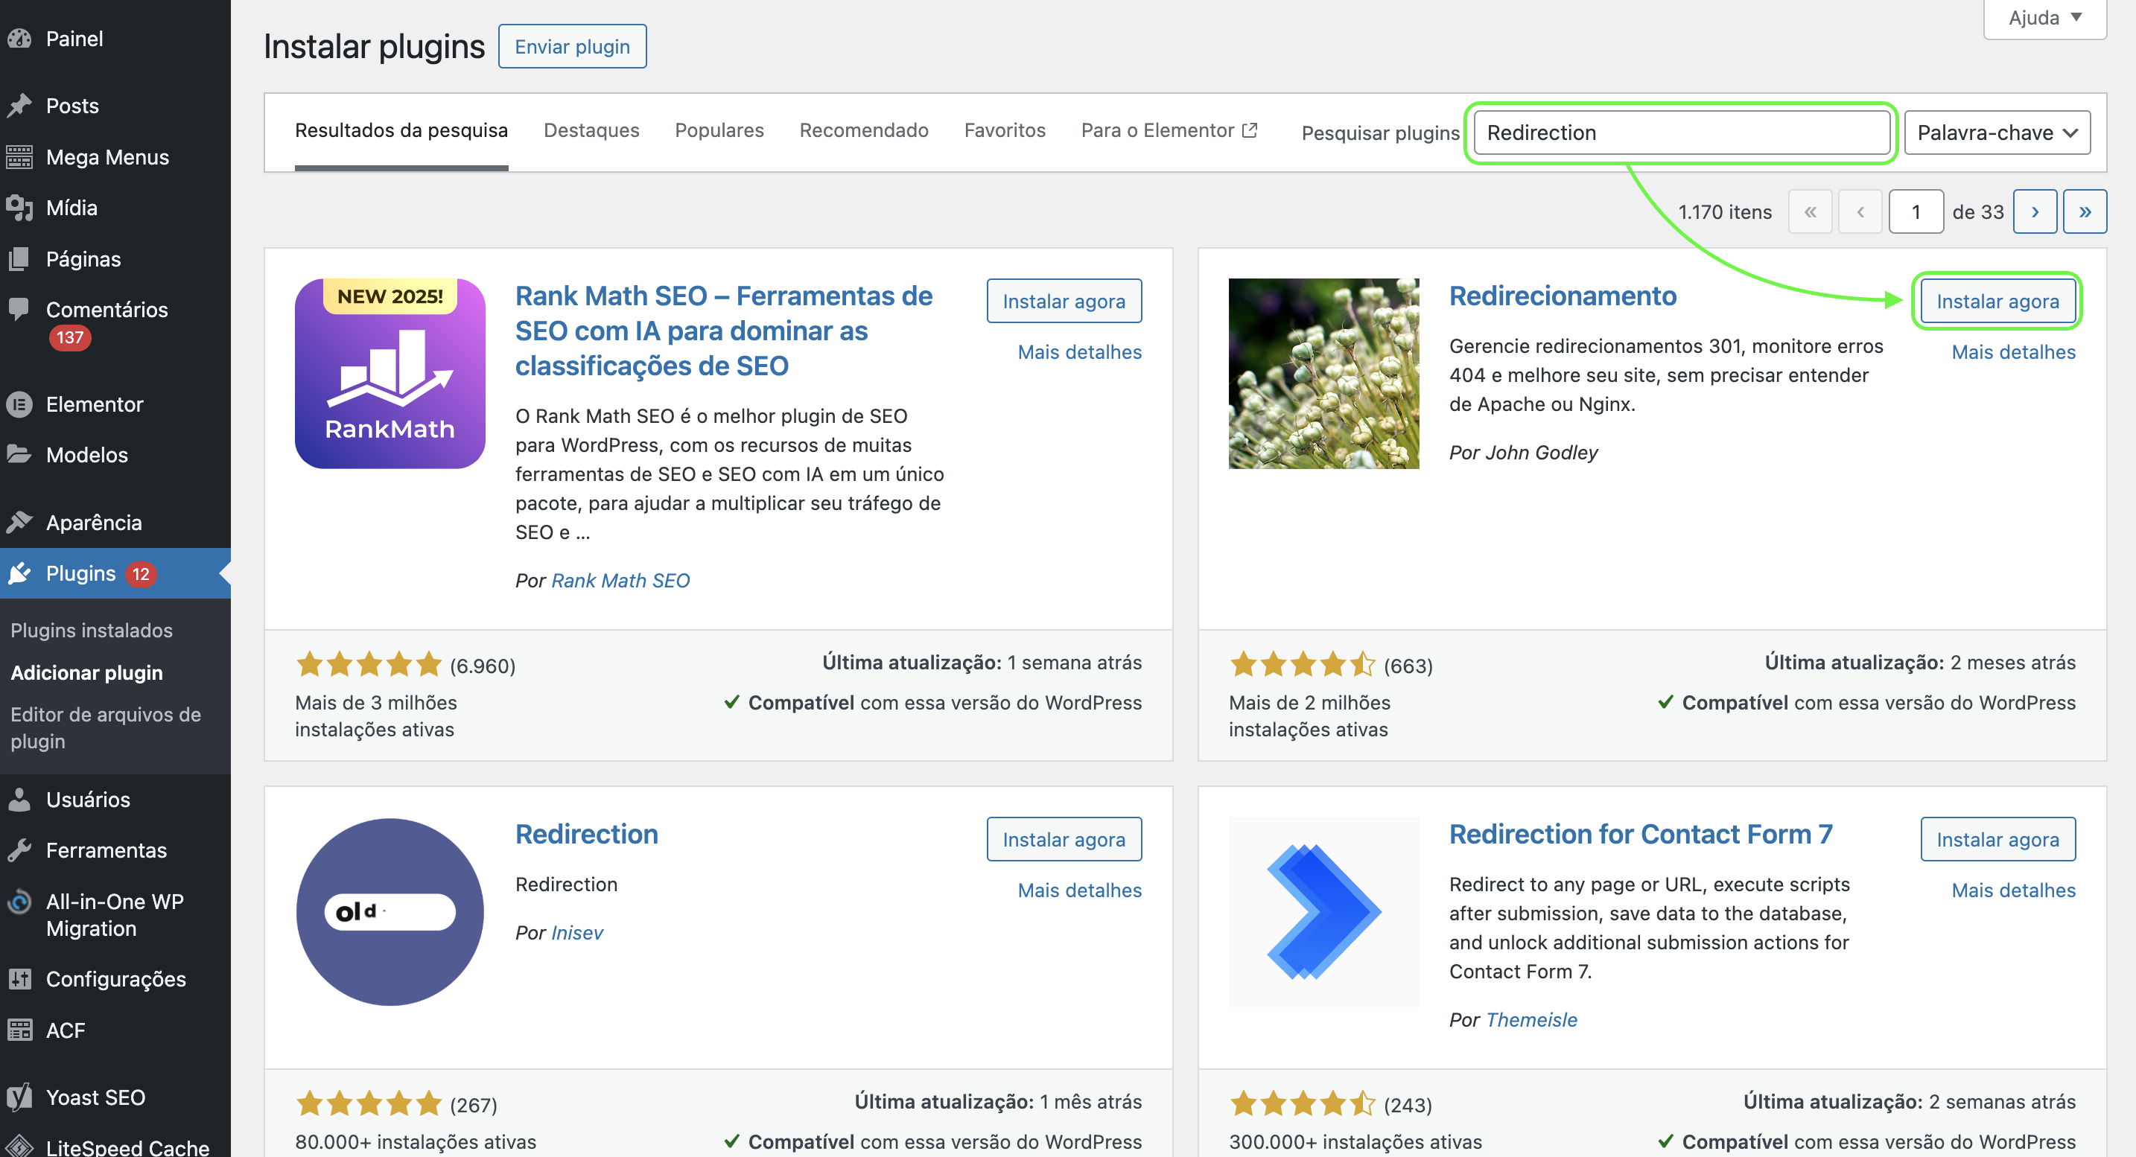Click the Aparência paintbrush icon
This screenshot has height=1157, width=2136.
tap(20, 522)
